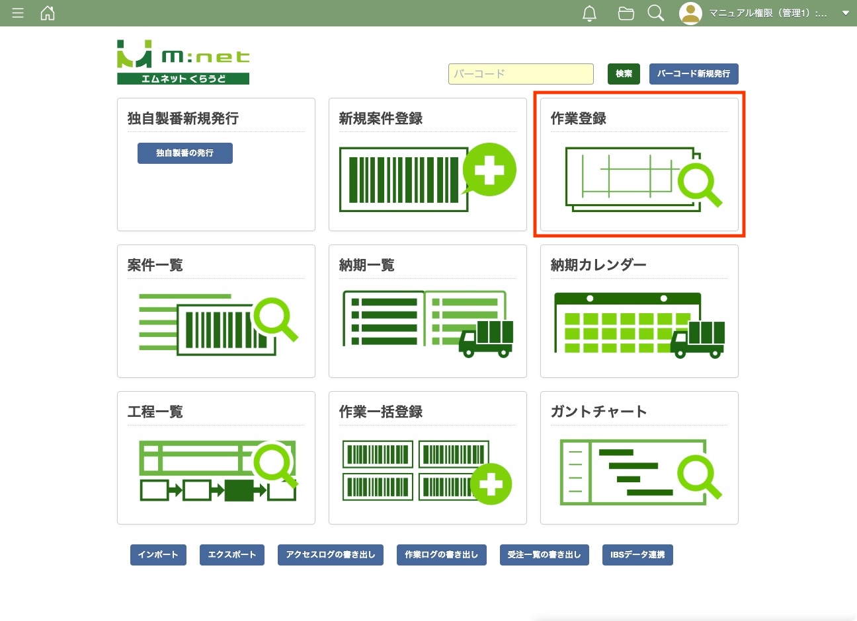The width and height of the screenshot is (857, 621).
Task: Click the アクセスログの書き出し button
Action: click(x=330, y=555)
